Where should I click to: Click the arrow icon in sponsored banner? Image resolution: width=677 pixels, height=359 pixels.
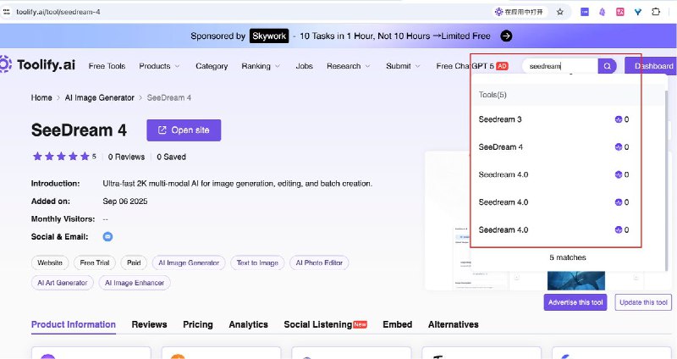click(506, 36)
